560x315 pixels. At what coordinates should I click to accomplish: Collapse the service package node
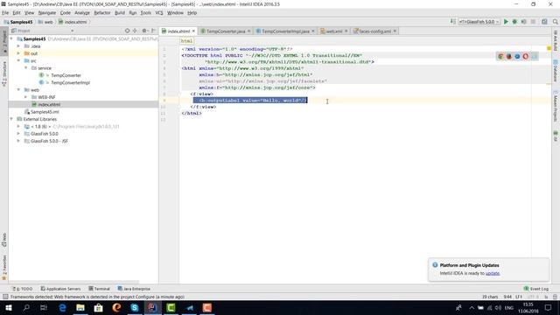pyautogui.click(x=25, y=68)
